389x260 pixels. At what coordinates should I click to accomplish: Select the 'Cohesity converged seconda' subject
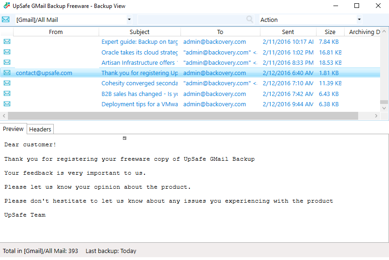point(140,83)
